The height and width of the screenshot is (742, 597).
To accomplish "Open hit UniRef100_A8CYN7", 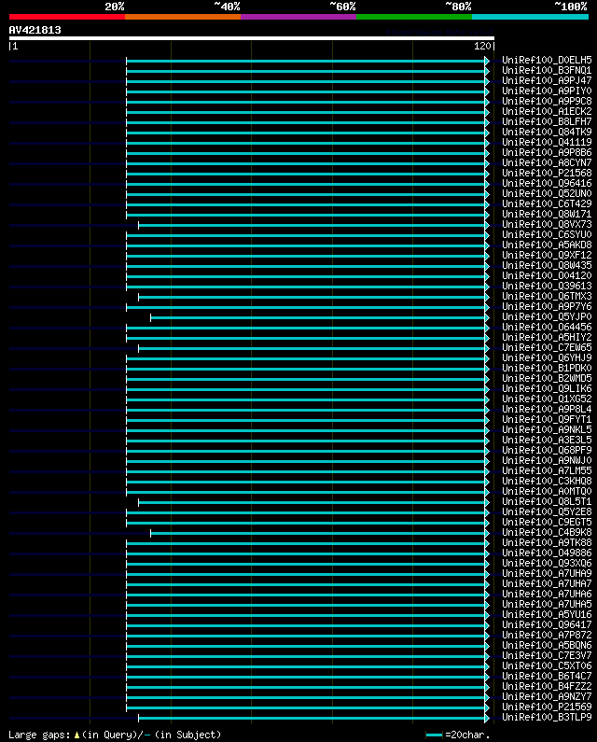I will pyautogui.click(x=547, y=162).
